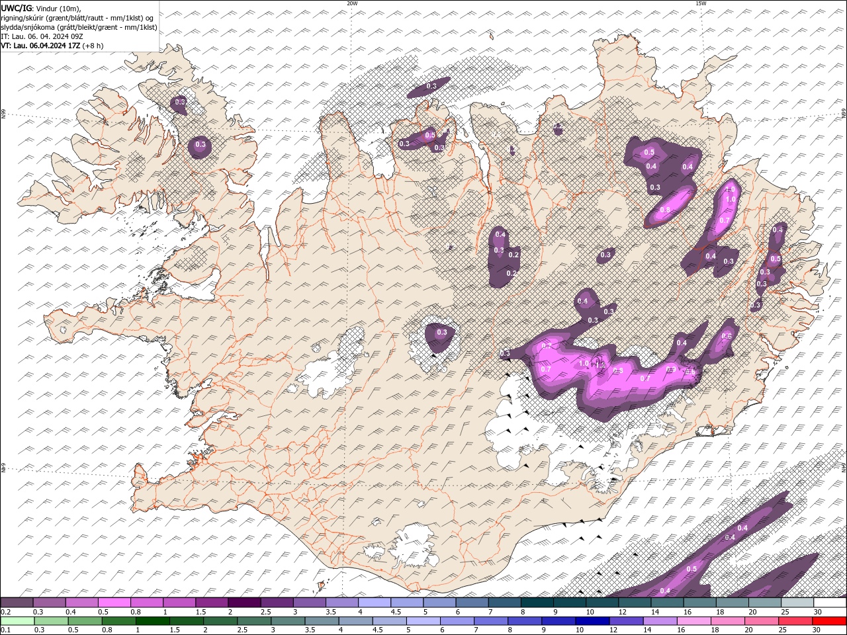
Task: Click the 'VT: Lau. 06.04.2024 17Z' valid-time text
Action: [40, 46]
